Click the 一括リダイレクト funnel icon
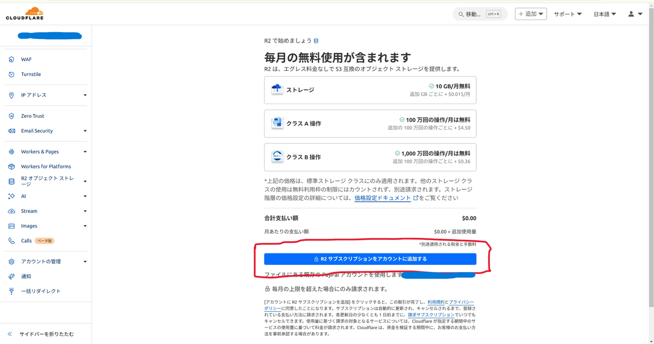This screenshot has height=344, width=654. (11, 291)
